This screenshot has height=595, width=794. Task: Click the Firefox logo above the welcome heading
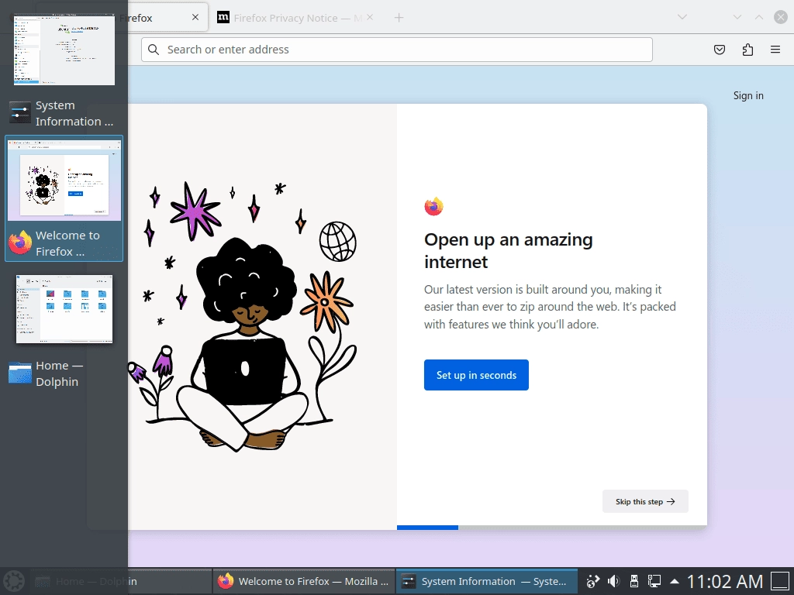[434, 206]
